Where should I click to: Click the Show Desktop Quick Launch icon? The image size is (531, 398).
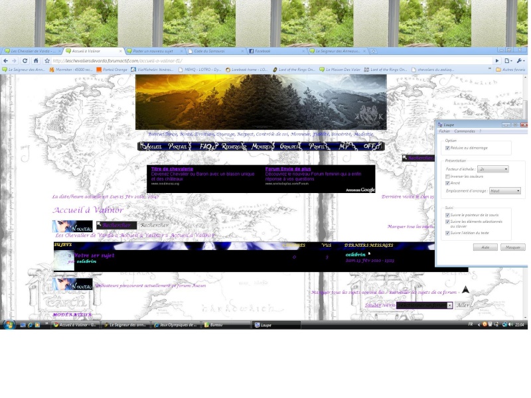point(23,325)
